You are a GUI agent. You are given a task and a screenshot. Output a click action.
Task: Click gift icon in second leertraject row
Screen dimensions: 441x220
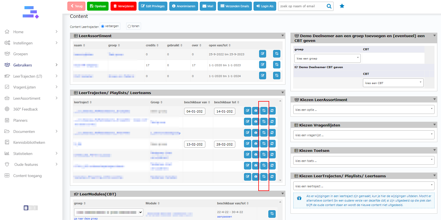click(255, 122)
